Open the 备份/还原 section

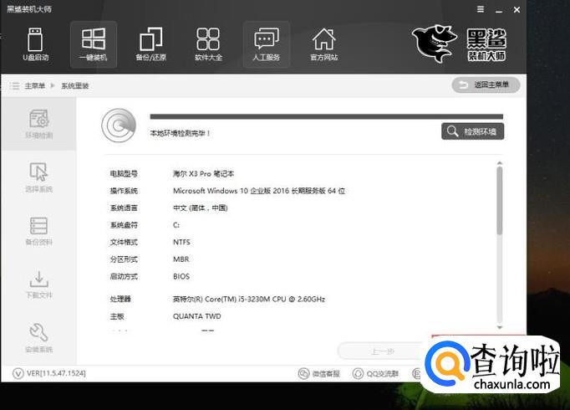point(151,44)
